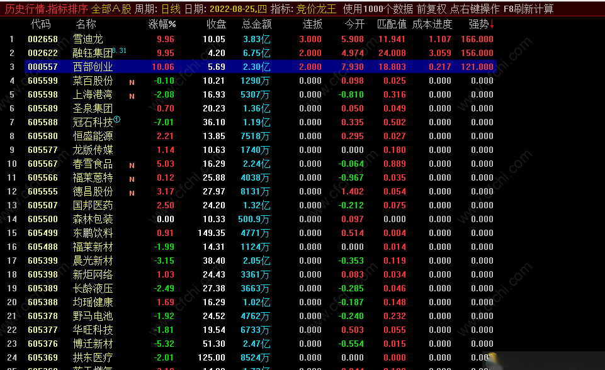Image resolution: width=605 pixels, height=370 pixels.
Task: Click the N marker beside 福莱蒽特
Action: point(132,179)
